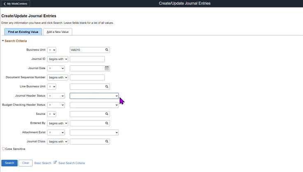Go back to My WorkCenters
Image resolution: width=303 pixels, height=172 pixels.
point(16,4)
